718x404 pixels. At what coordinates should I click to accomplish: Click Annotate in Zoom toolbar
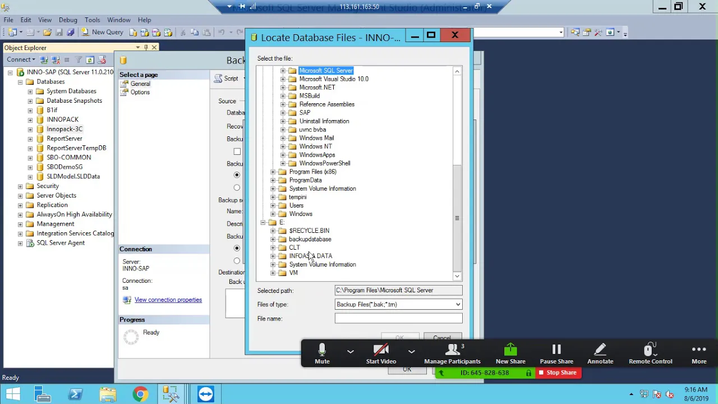[x=600, y=354]
